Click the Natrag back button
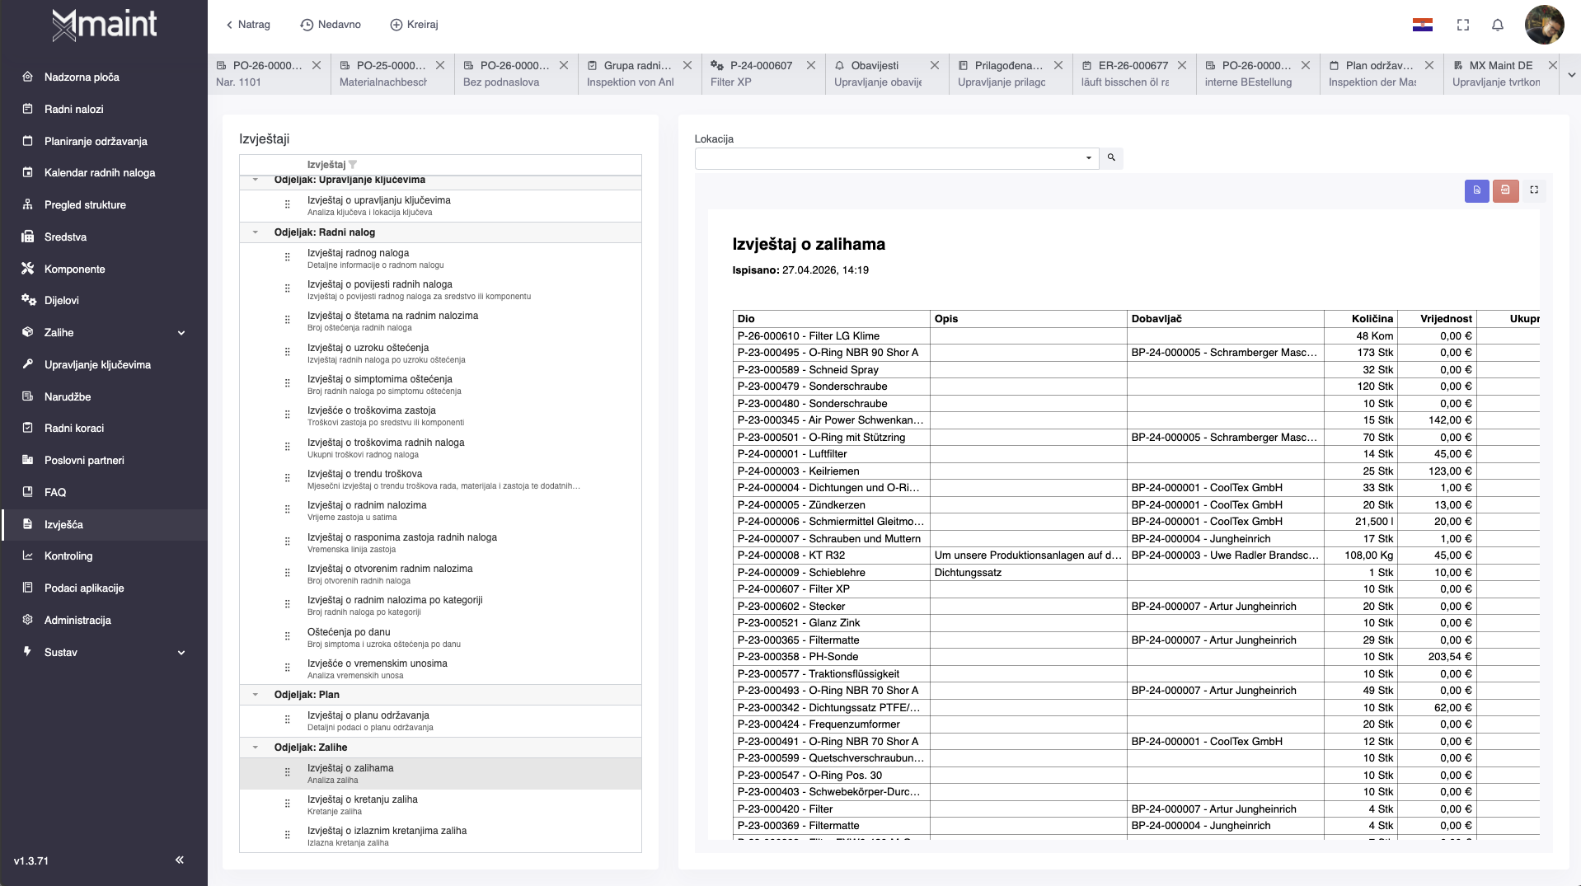Image resolution: width=1581 pixels, height=886 pixels. (248, 25)
